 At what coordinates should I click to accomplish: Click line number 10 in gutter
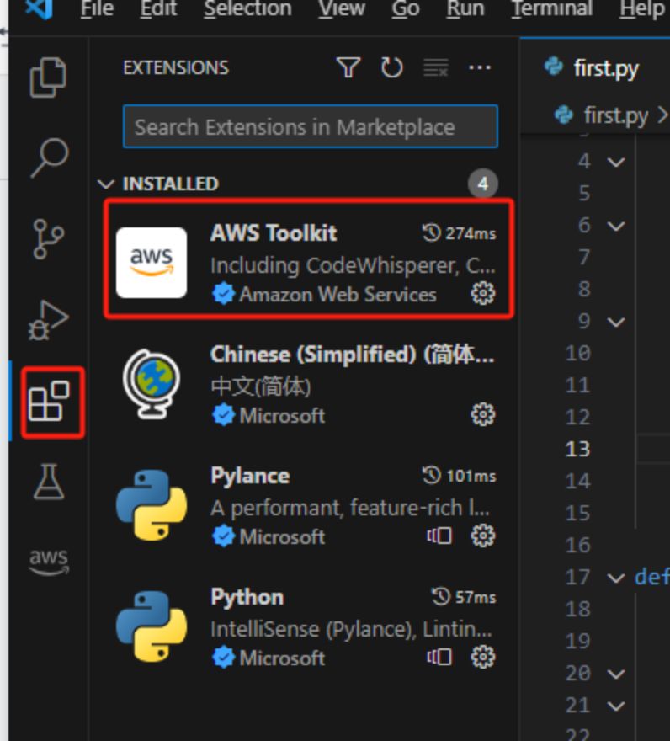pyautogui.click(x=577, y=353)
